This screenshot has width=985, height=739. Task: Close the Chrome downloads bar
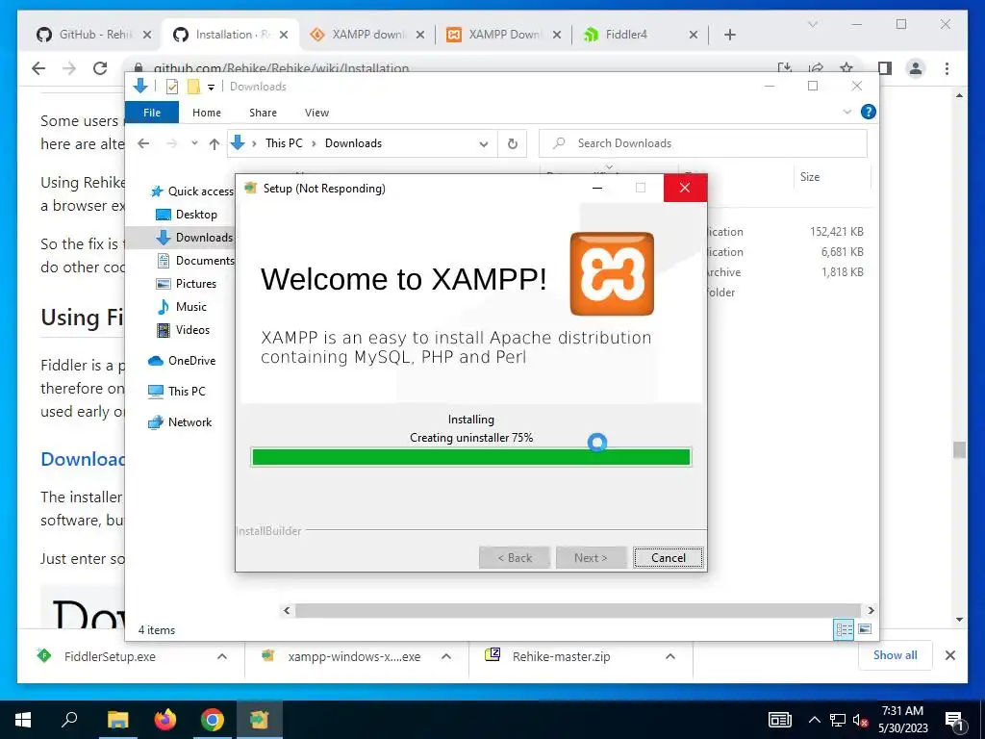(949, 655)
